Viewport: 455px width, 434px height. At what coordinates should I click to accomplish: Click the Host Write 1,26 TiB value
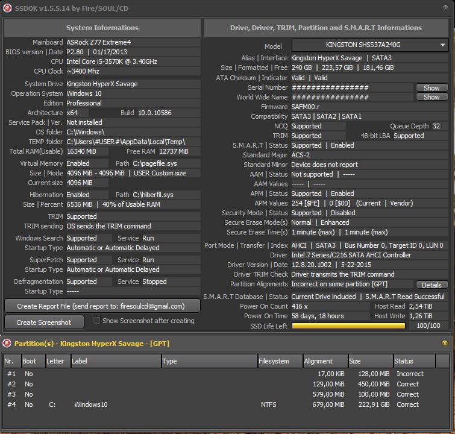coord(421,316)
